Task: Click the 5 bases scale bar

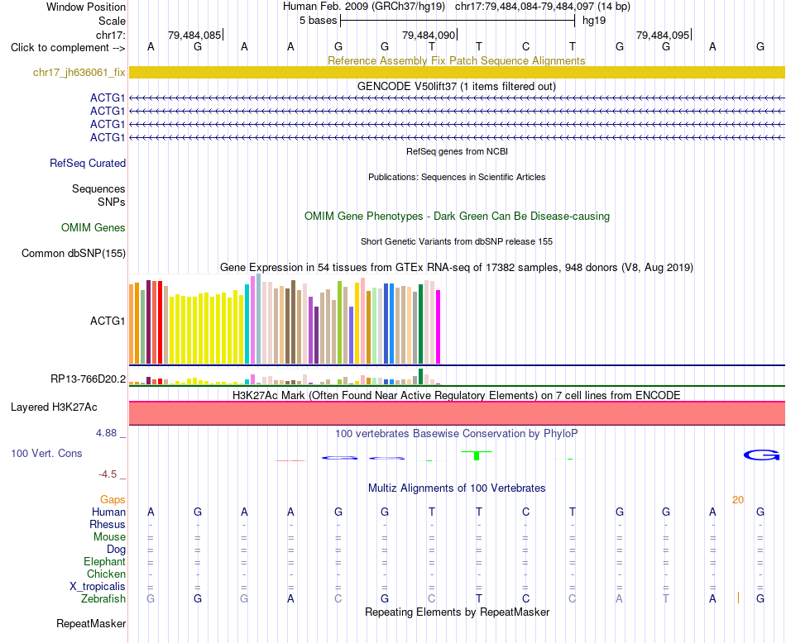Action: coord(458,21)
